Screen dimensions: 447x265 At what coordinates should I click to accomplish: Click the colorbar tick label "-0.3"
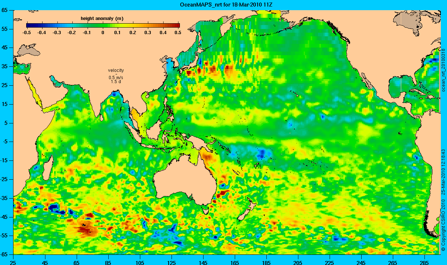tap(57, 33)
